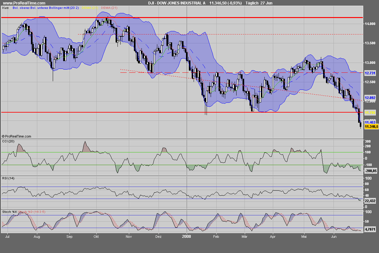The width and height of the screenshot is (379, 253).
Task: Click the Jun month label on time axis
Action: [x=334, y=236]
